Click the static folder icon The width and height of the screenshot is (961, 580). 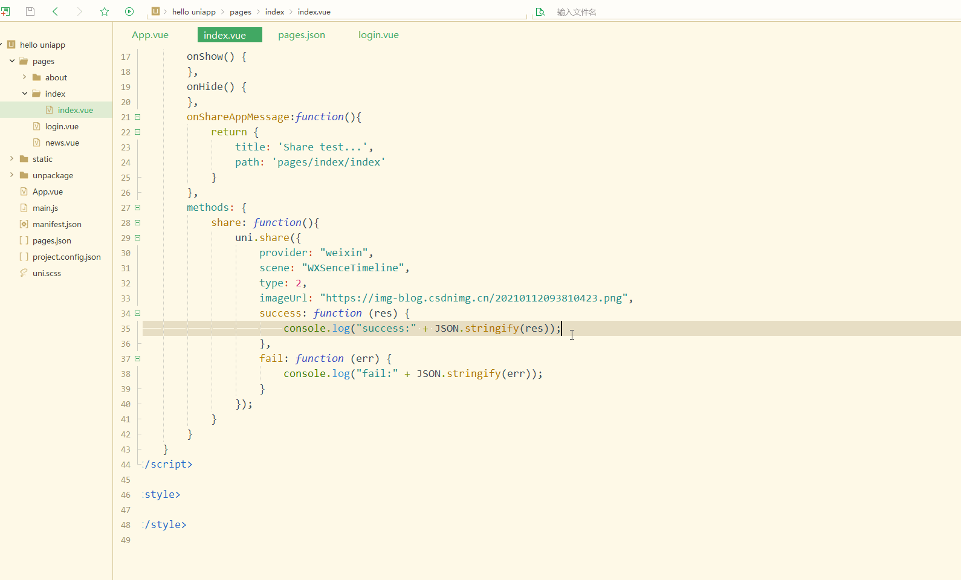24,159
